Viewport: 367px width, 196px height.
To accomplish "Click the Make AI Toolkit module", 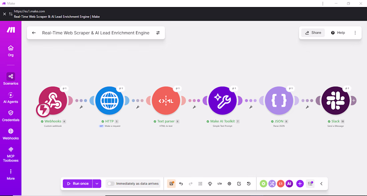I will 222,101.
